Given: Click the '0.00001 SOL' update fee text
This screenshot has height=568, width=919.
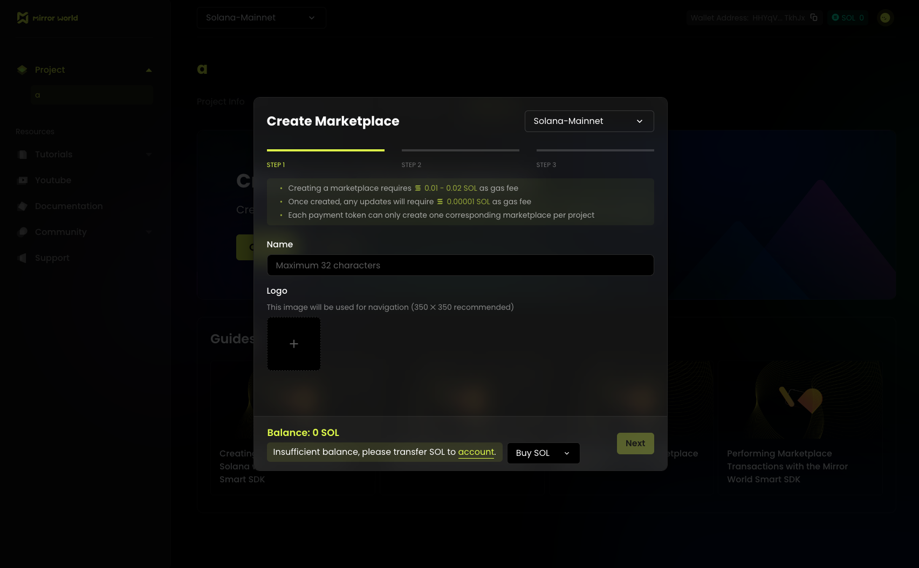Looking at the screenshot, I should [469, 202].
